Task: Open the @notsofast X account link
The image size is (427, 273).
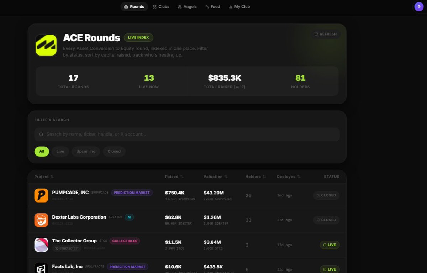Action: [x=67, y=248]
